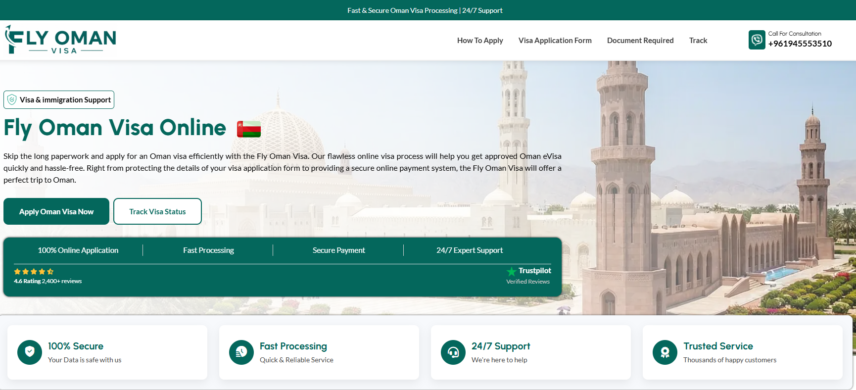This screenshot has width=856, height=390.
Task: Go to the Document Required page
Action: 640,40
